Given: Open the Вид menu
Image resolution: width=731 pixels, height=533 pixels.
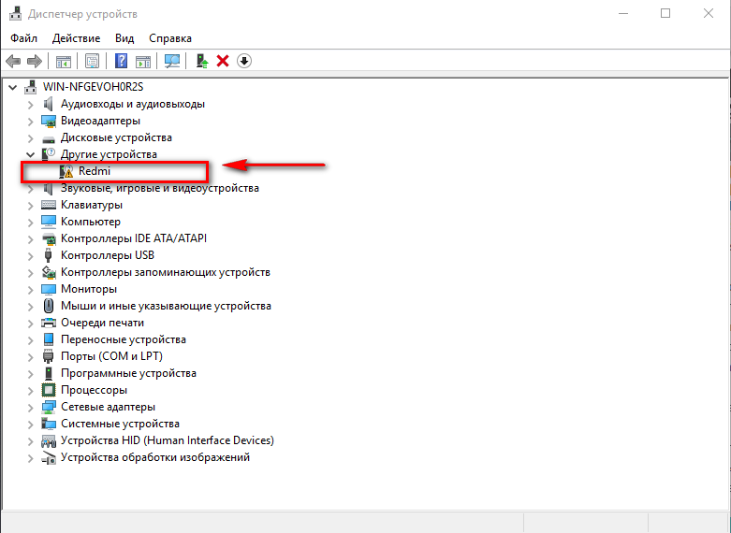Looking at the screenshot, I should (x=124, y=38).
